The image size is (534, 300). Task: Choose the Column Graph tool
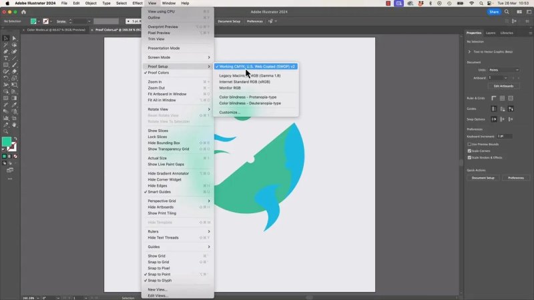click(6, 118)
